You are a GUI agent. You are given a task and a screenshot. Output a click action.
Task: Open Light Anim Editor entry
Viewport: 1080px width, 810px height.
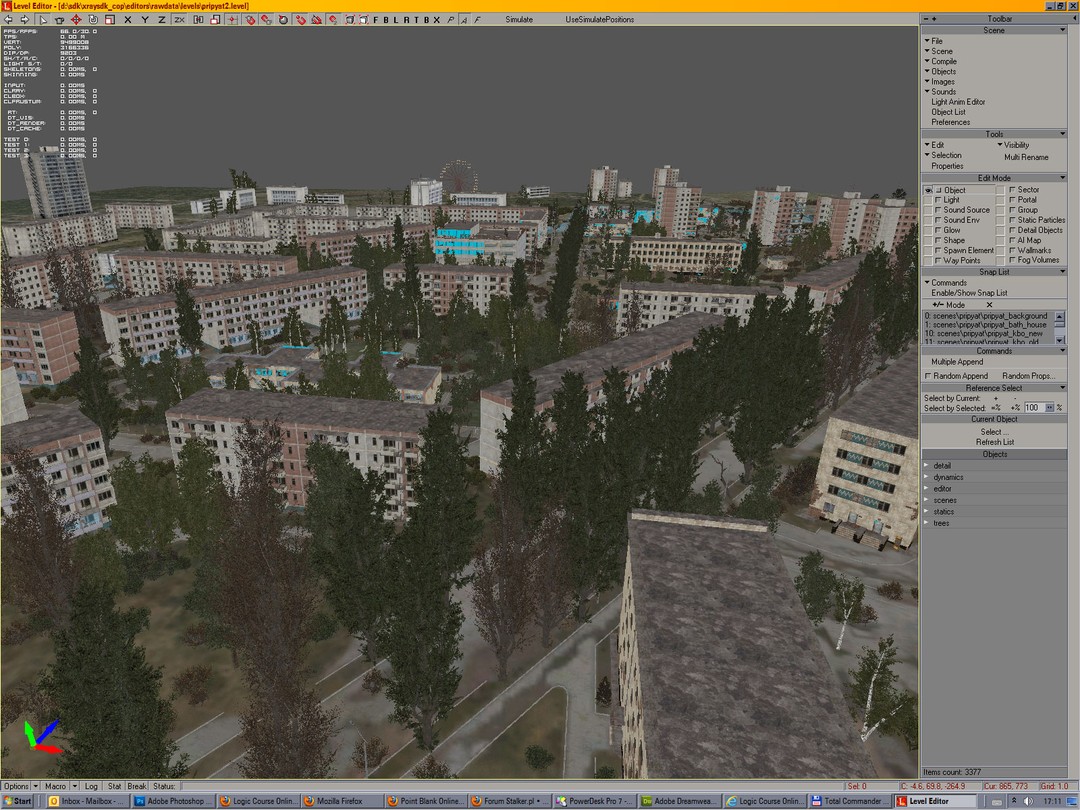click(958, 102)
